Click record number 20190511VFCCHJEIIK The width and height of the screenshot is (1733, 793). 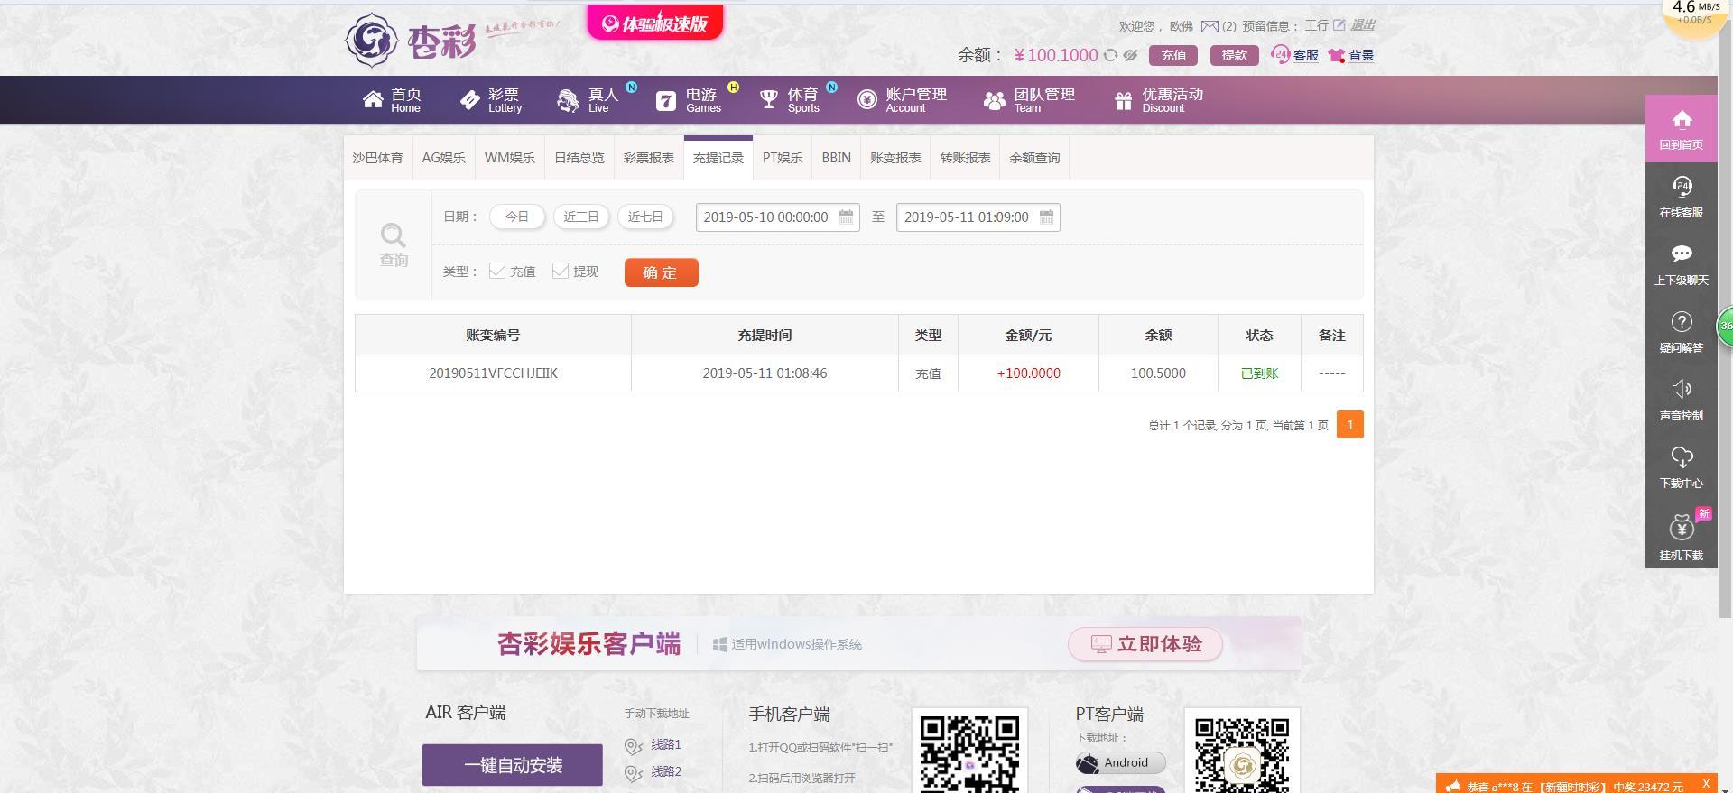click(x=493, y=373)
